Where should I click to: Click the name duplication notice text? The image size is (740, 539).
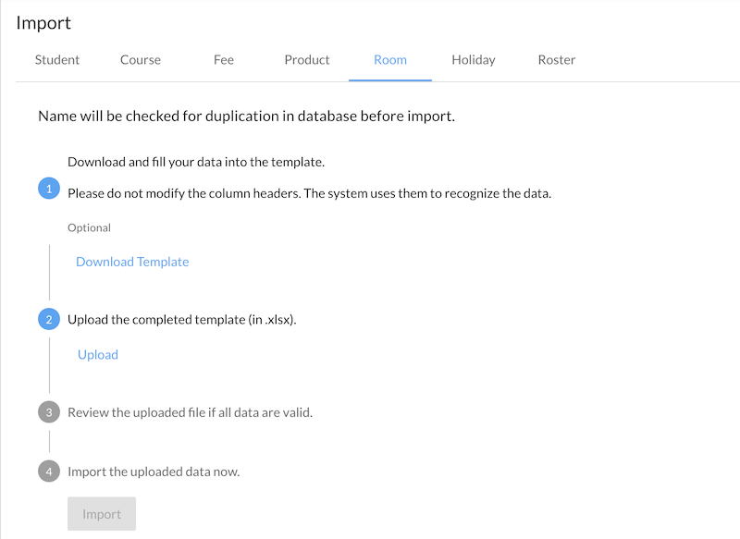246,116
